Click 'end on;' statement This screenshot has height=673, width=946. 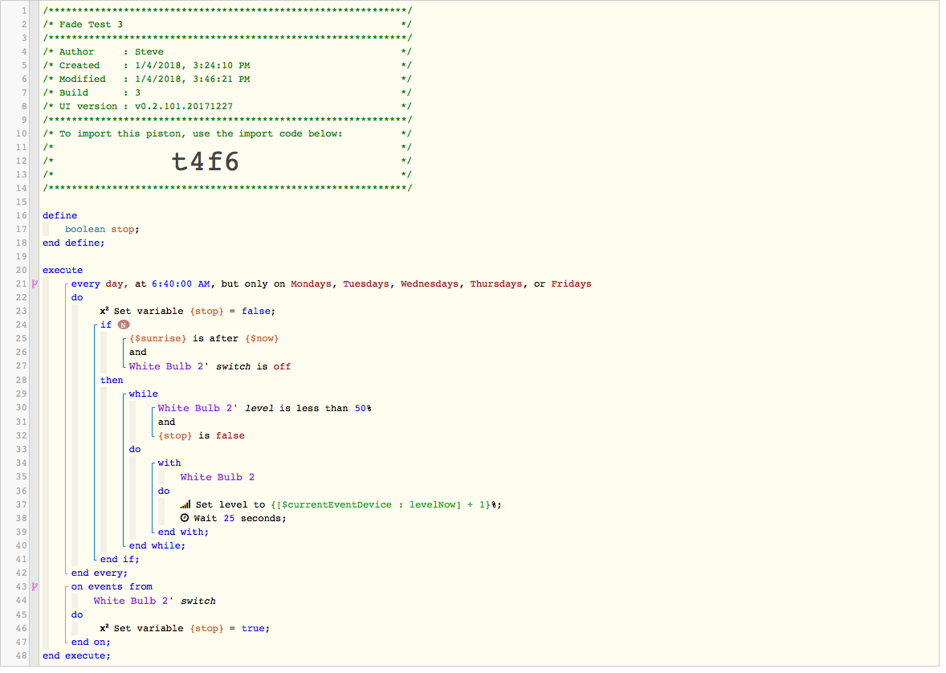pos(91,642)
